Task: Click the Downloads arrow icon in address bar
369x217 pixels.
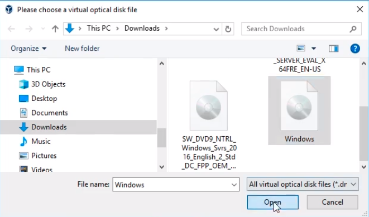Action: tap(69, 28)
